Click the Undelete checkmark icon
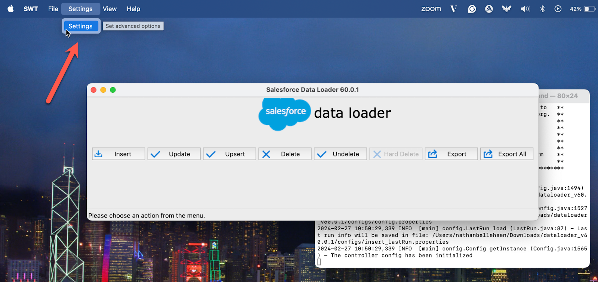Screen dimensions: 598x282 tap(322, 154)
